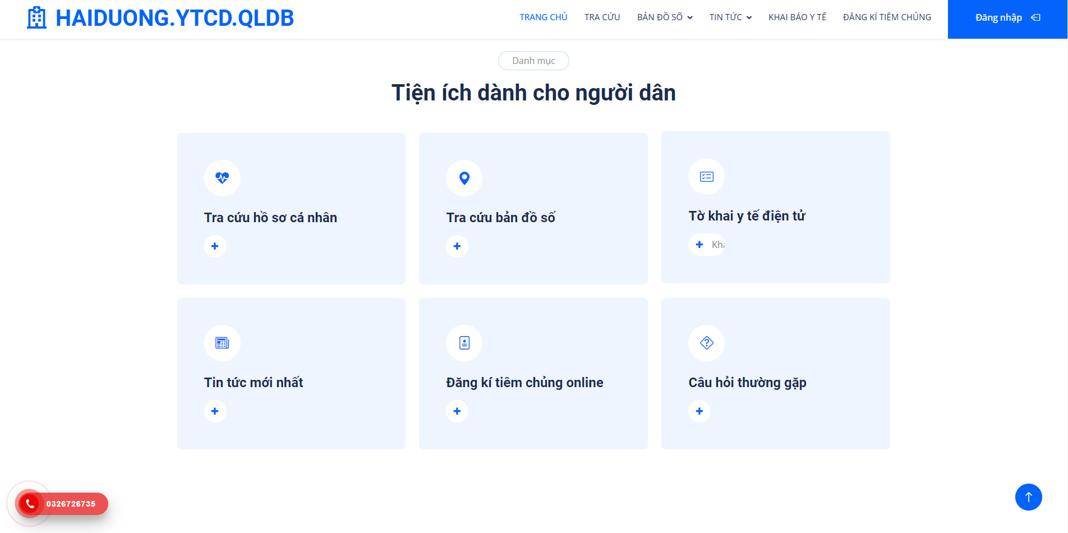Click the Đăng nhập login button
This screenshot has width=1068, height=533.
(x=1007, y=19)
